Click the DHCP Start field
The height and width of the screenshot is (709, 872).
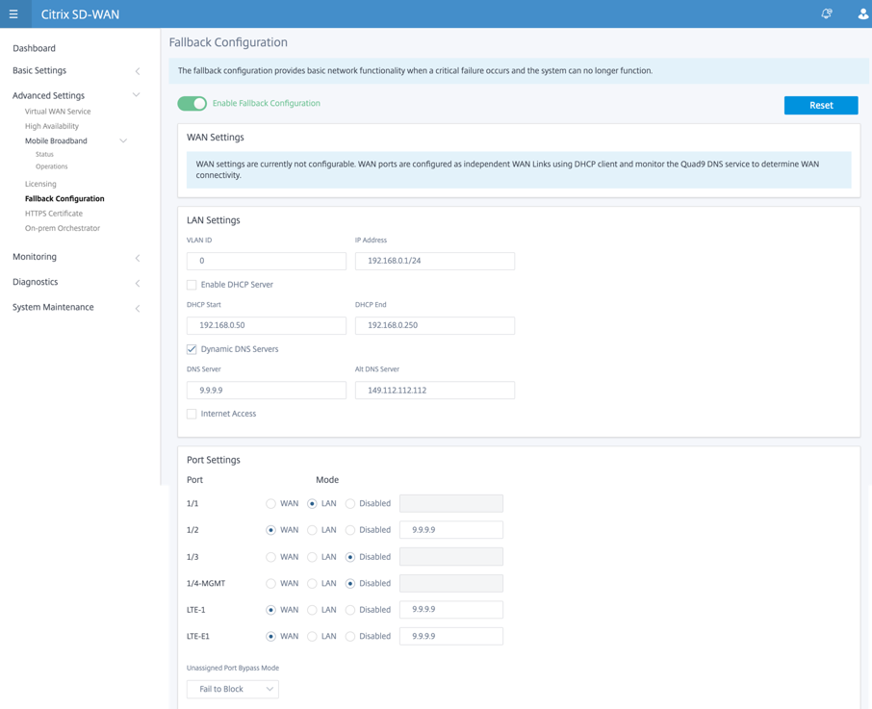(267, 325)
